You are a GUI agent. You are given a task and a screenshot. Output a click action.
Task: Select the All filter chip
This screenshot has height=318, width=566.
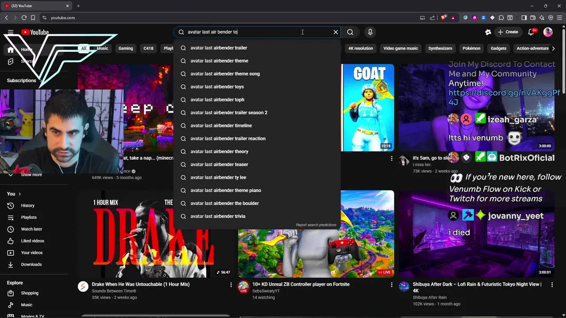tap(84, 48)
